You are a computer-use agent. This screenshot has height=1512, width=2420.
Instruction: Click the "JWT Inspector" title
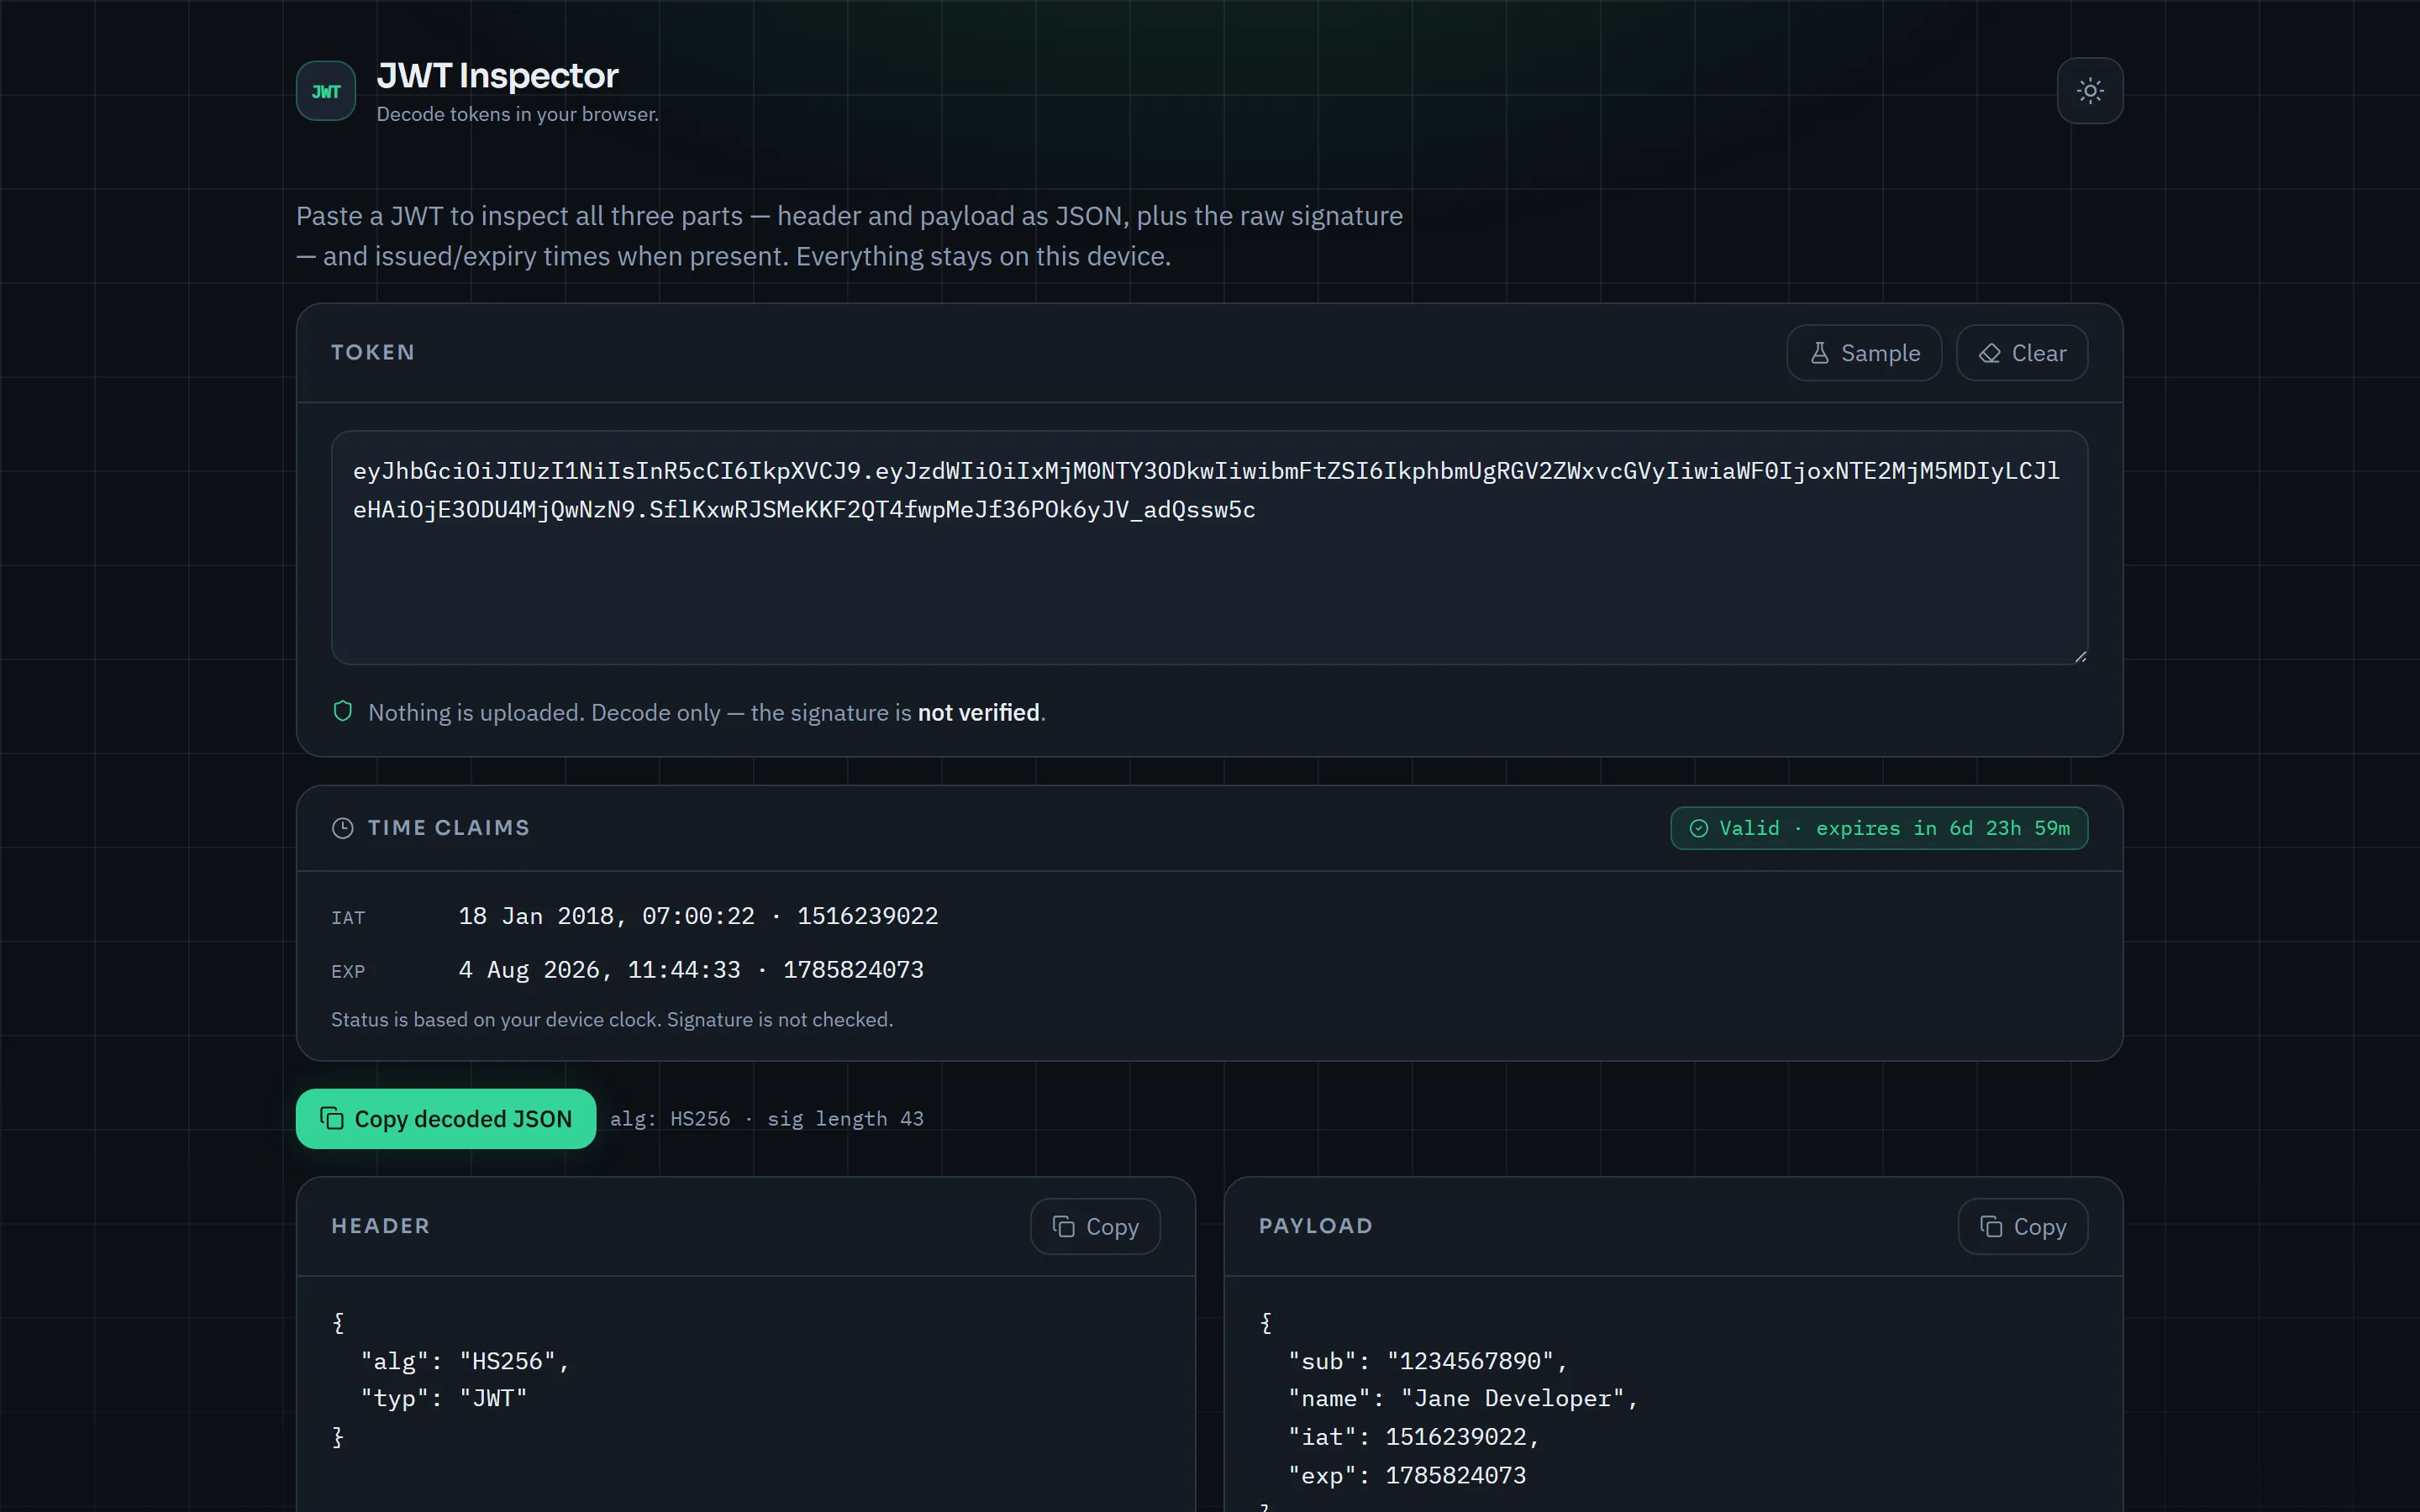(497, 76)
